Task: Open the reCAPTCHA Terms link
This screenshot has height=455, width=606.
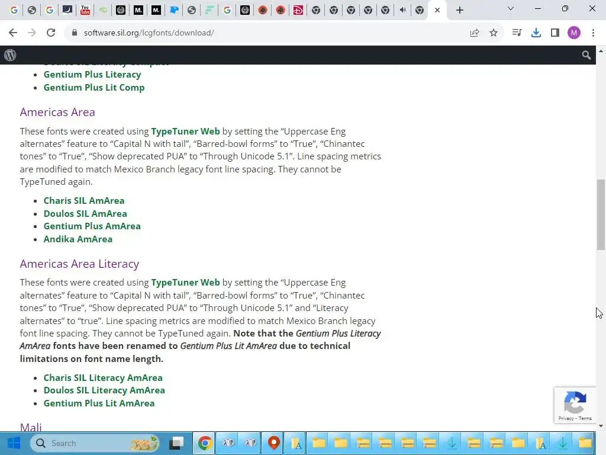Action: pos(585,418)
